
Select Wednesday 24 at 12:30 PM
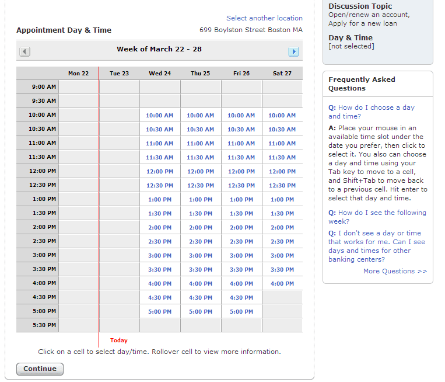pos(160,186)
